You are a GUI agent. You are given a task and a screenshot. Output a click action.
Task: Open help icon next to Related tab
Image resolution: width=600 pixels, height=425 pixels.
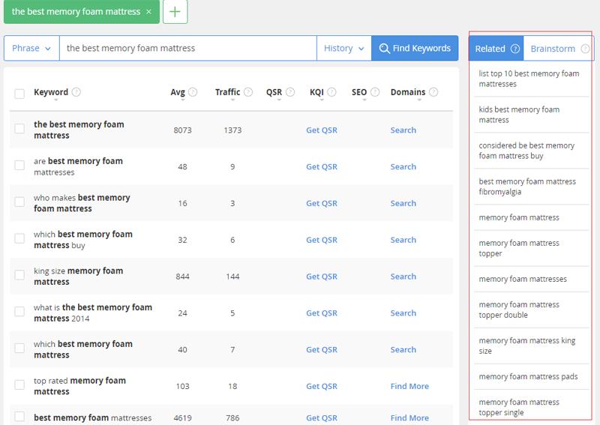515,49
